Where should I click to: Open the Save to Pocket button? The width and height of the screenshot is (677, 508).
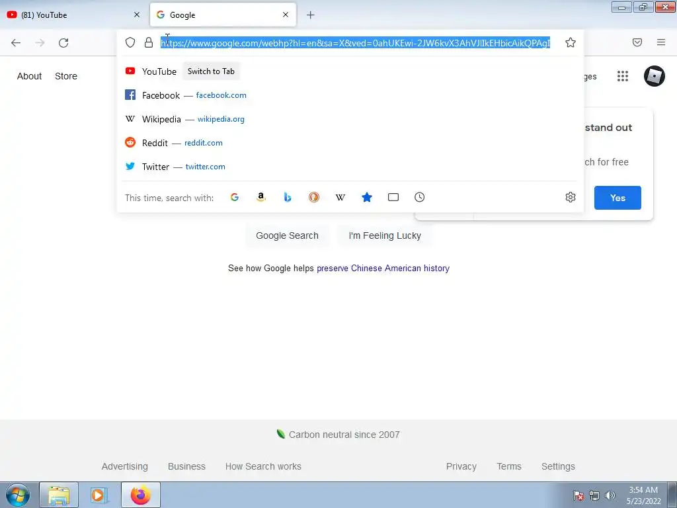[x=637, y=42]
